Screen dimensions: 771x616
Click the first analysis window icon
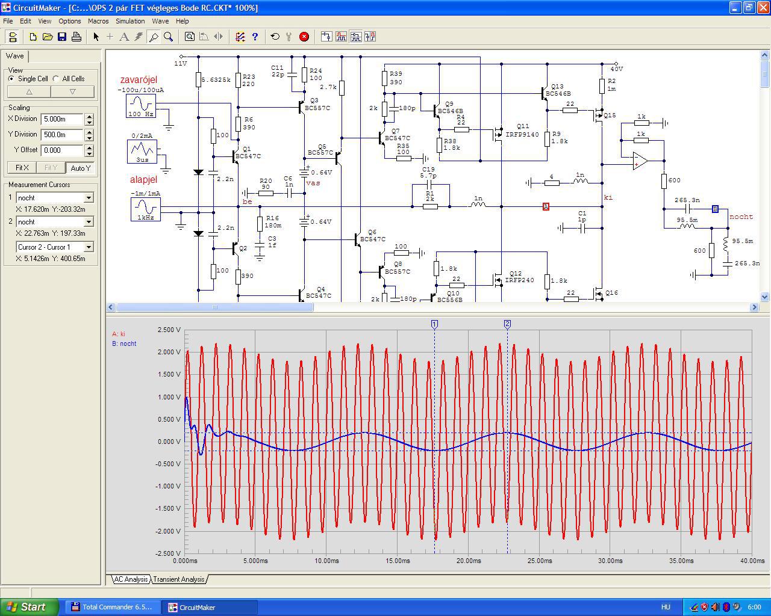point(326,37)
